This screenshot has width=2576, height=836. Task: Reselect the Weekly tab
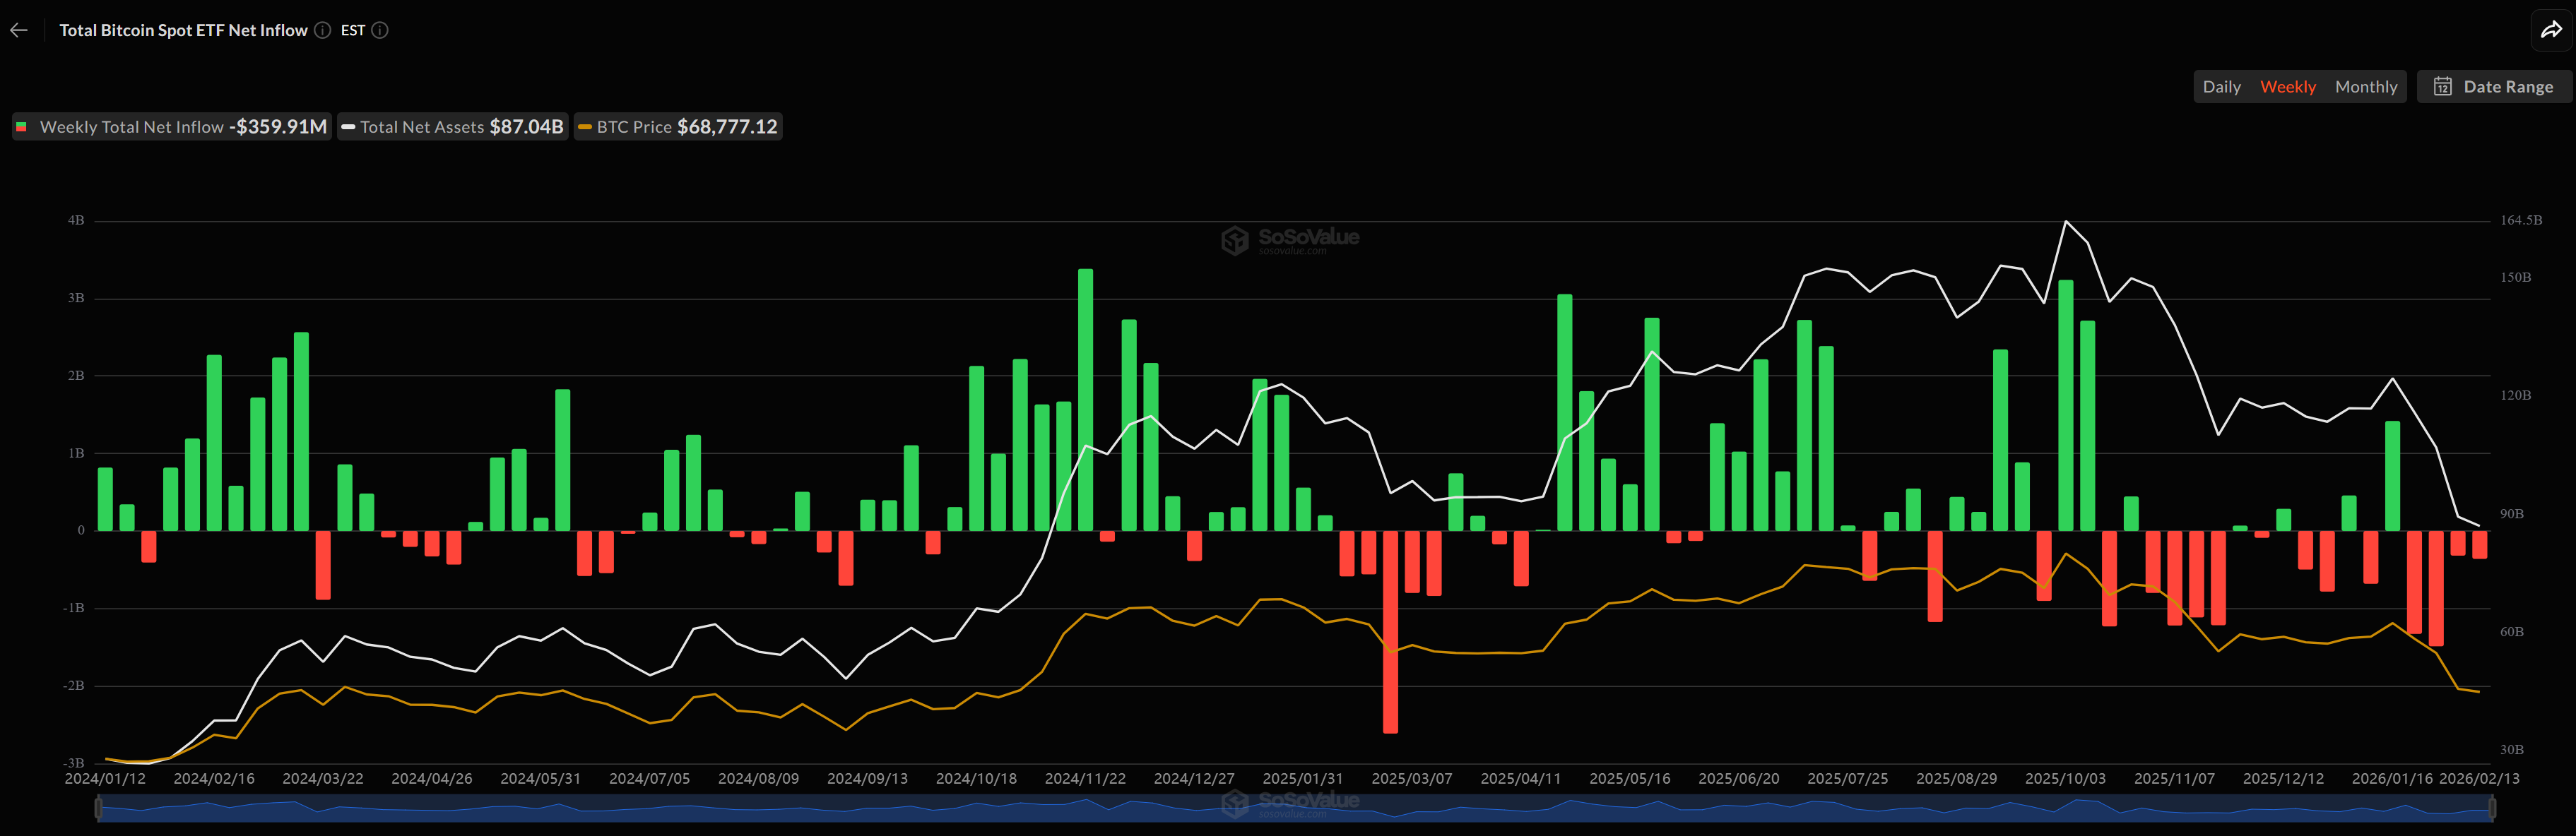click(2289, 87)
